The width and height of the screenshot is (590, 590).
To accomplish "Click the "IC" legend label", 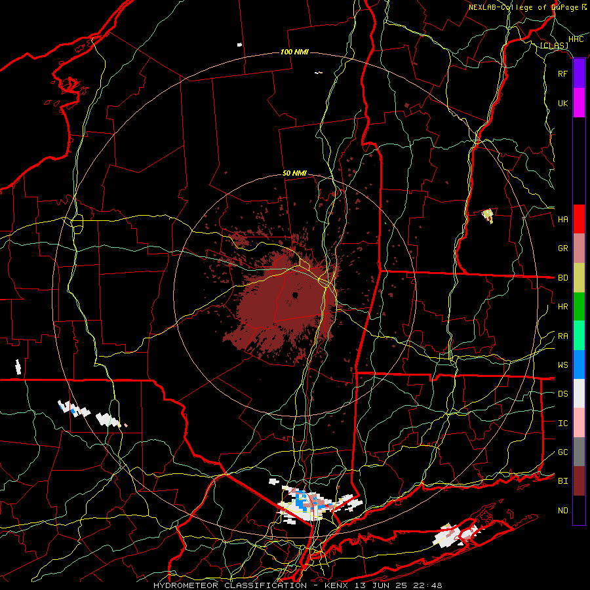I will click(562, 423).
